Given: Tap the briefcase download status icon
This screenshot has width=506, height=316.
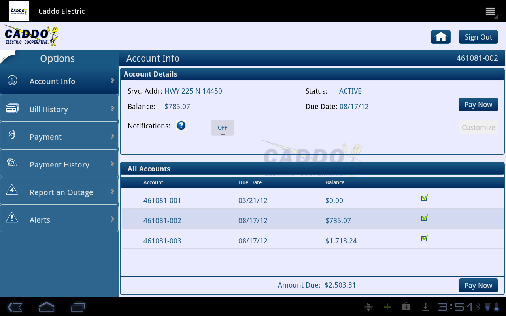Looking at the screenshot, I should 406,307.
